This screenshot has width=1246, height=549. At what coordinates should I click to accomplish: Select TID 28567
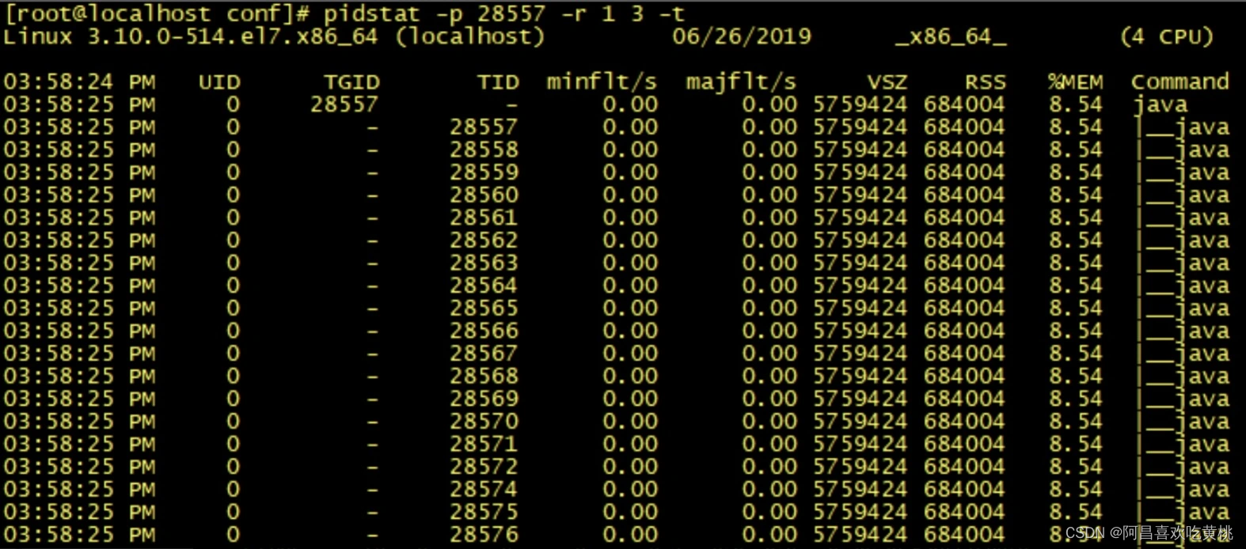[484, 354]
